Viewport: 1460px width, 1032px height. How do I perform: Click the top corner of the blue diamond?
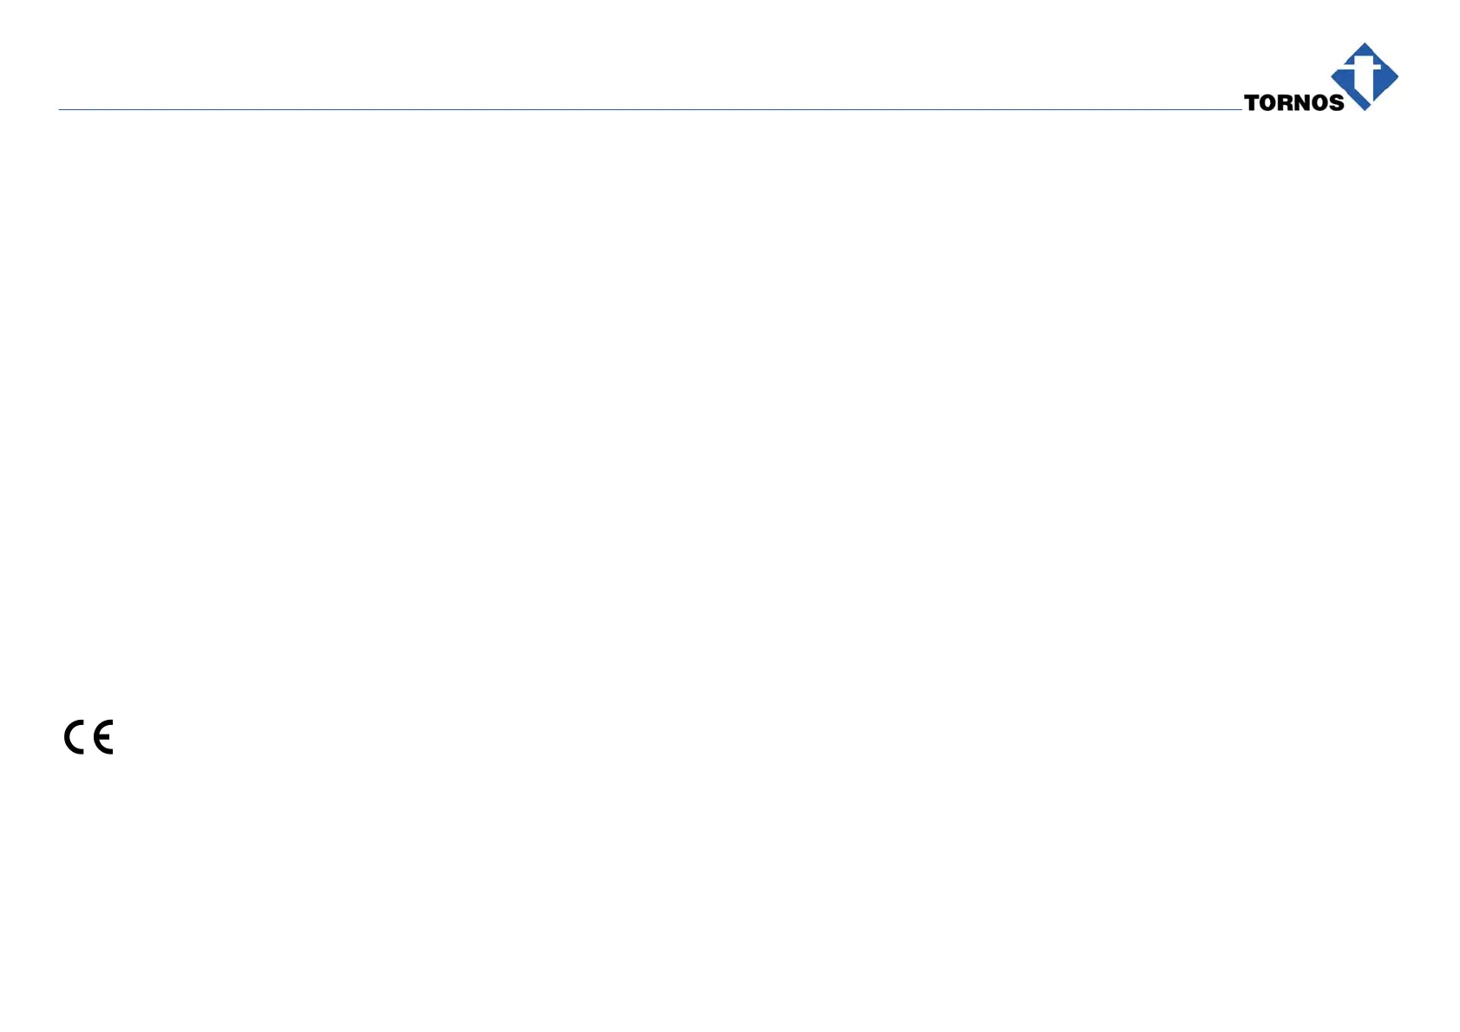click(1365, 45)
